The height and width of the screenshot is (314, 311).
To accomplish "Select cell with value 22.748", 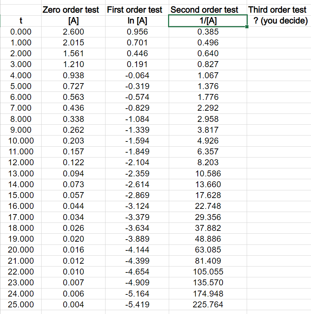I will (208, 206).
